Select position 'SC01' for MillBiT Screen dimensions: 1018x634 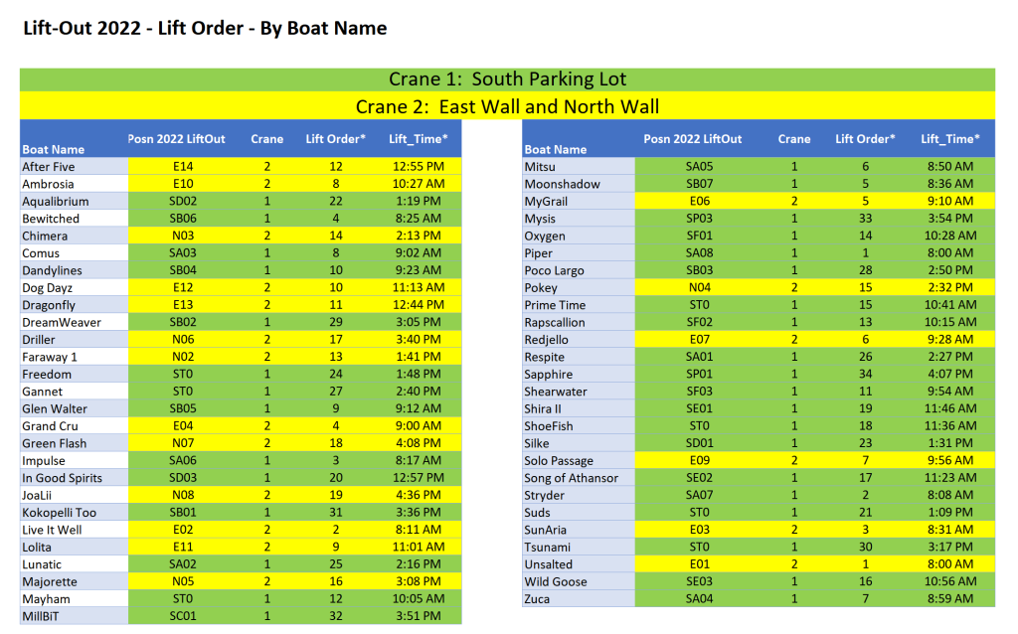coord(183,616)
